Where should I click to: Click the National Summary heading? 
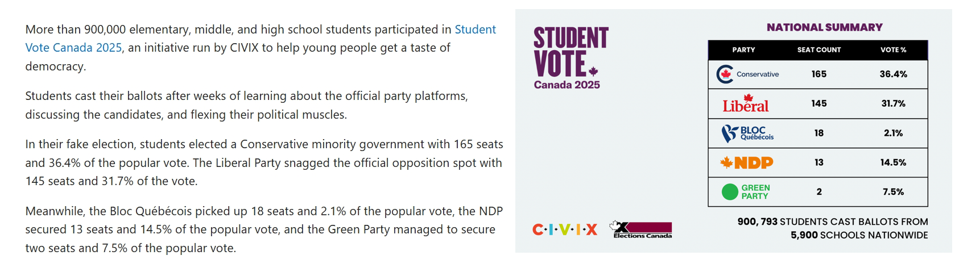pos(824,27)
